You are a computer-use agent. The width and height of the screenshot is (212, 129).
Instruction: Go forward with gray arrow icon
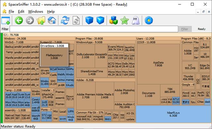click(x=30, y=20)
